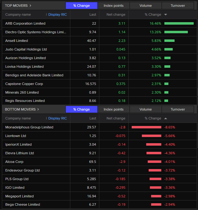Click 16.46% change value for ARB
Image resolution: width=198 pixels, height=210 pixels.
155,23
